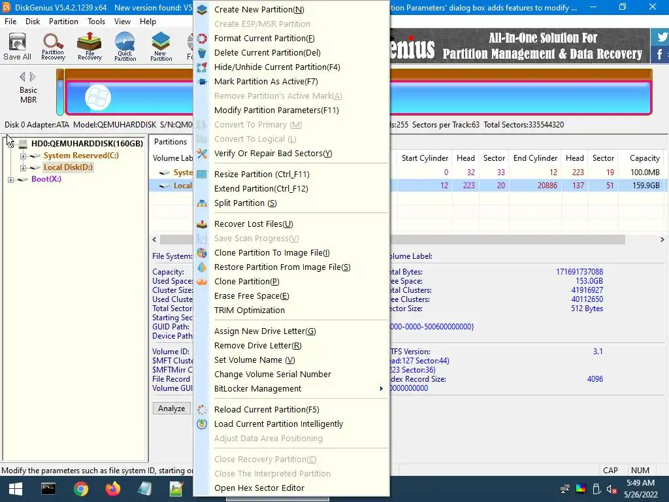
Task: Open the Help menu
Action: pos(148,22)
